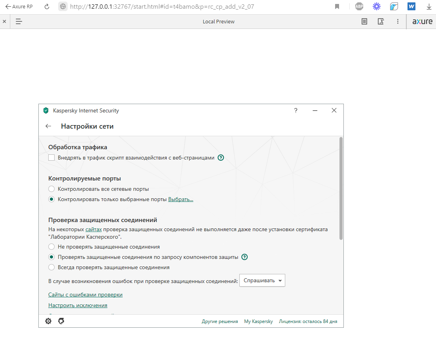
Task: Minimize the Kaspersky window
Action: tap(315, 110)
